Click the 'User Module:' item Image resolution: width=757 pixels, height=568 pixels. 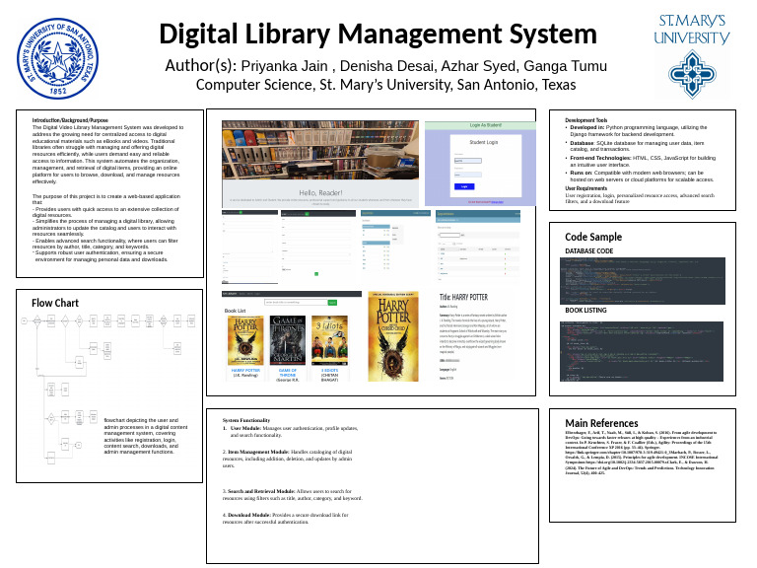coord(290,431)
